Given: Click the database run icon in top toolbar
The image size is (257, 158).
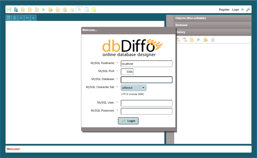Looking at the screenshot, I should coord(51,10).
